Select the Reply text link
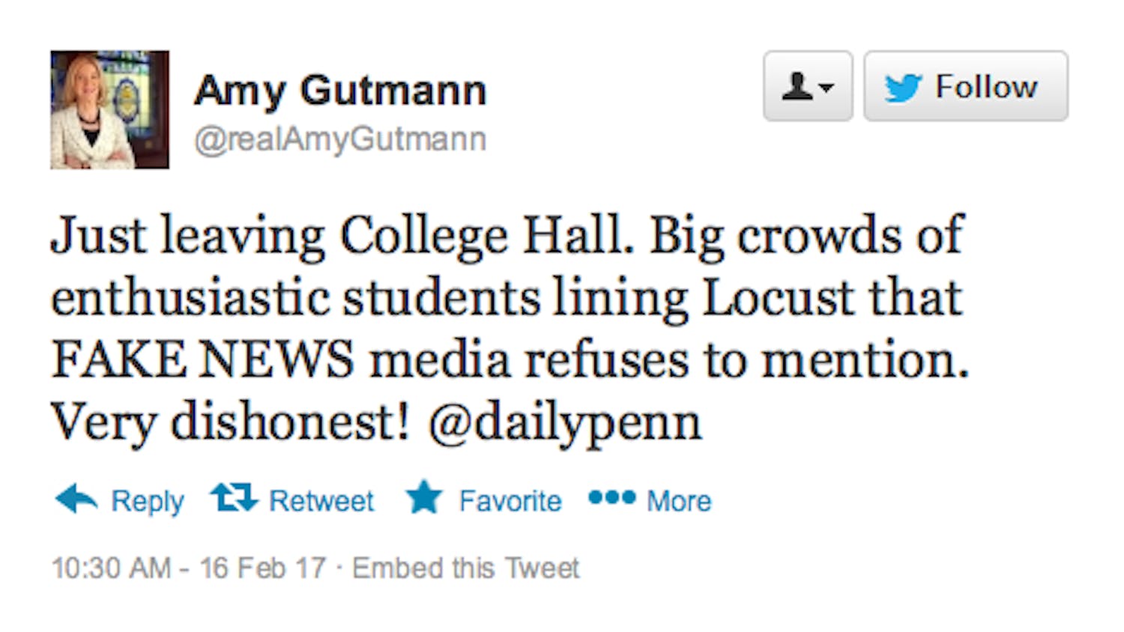The width and height of the screenshot is (1124, 632). (x=148, y=501)
